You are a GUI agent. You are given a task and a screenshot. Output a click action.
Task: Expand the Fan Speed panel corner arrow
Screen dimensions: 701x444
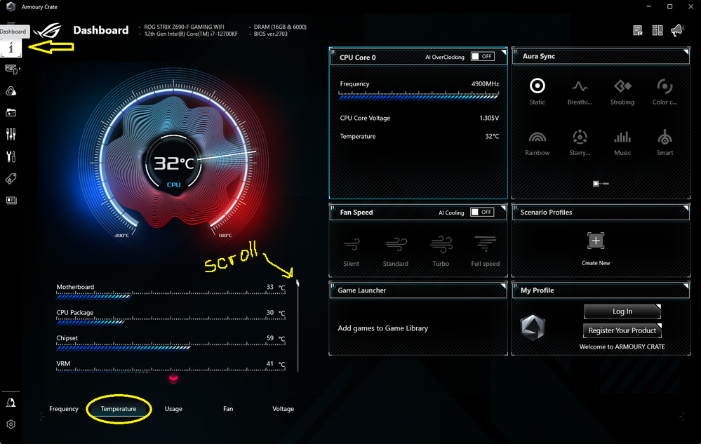pyautogui.click(x=503, y=208)
